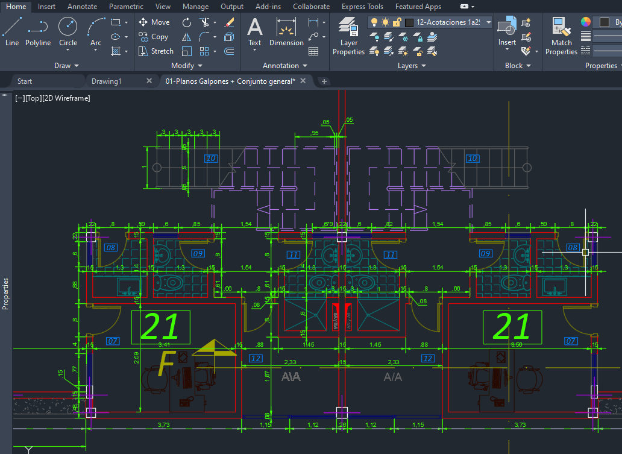
Task: Switch to the Annotate ribbon tab
Action: click(82, 7)
